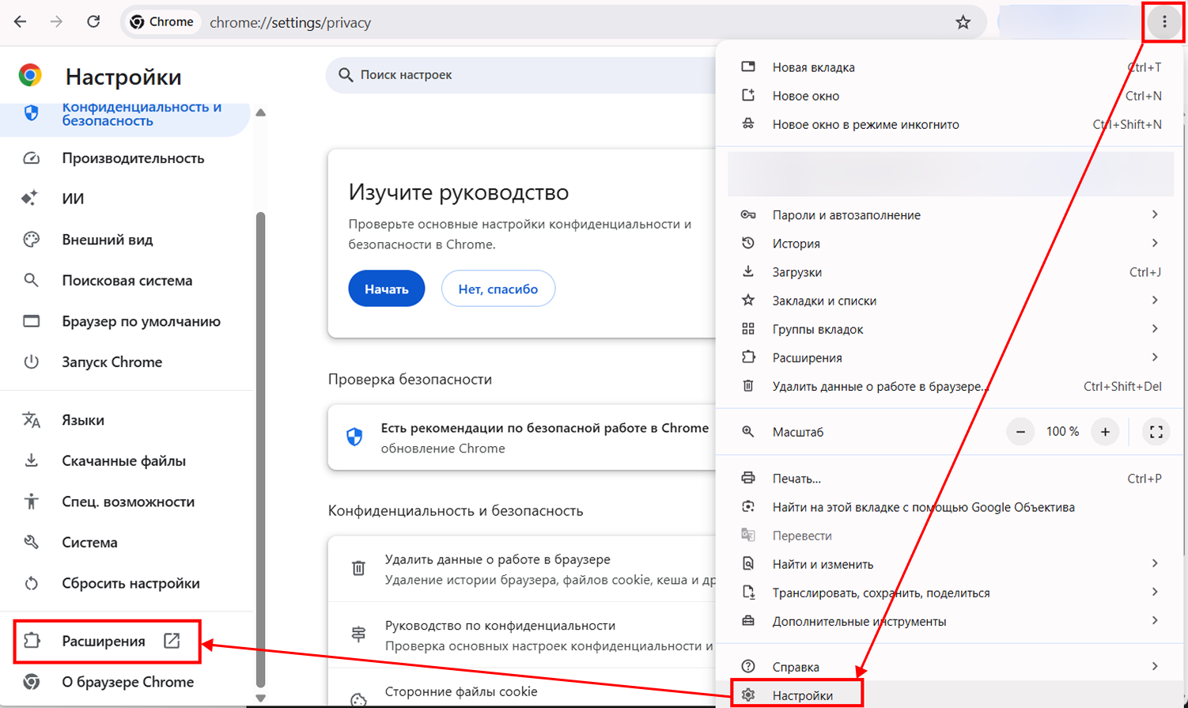Click the sidebar scrollbar down arrow

(260, 699)
